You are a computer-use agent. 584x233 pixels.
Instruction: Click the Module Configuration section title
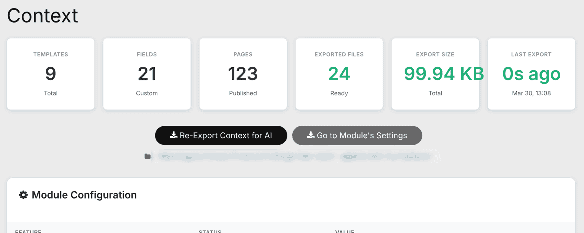84,195
